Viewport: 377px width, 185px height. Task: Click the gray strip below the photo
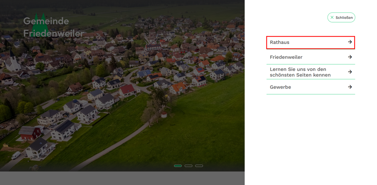pos(122,178)
